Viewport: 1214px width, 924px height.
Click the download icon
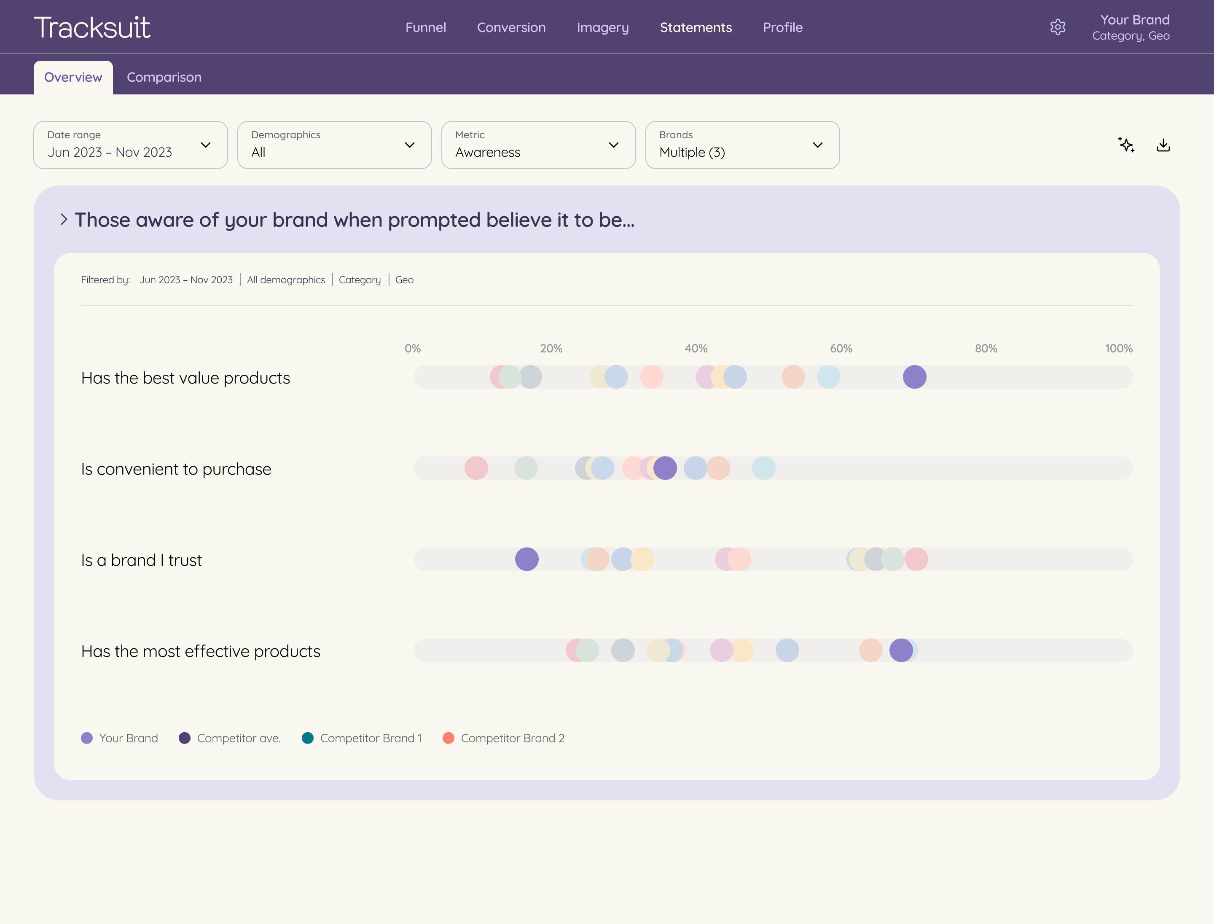click(x=1163, y=145)
